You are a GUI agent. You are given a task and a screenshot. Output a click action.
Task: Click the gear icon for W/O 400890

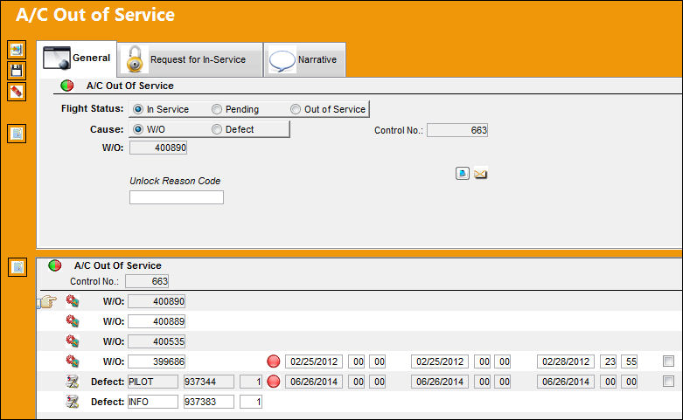[x=73, y=301]
